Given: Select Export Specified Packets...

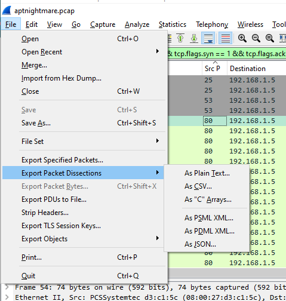Looking at the screenshot, I should coord(62,160).
